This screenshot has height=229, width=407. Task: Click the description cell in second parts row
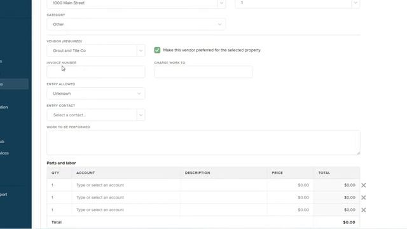pos(224,198)
